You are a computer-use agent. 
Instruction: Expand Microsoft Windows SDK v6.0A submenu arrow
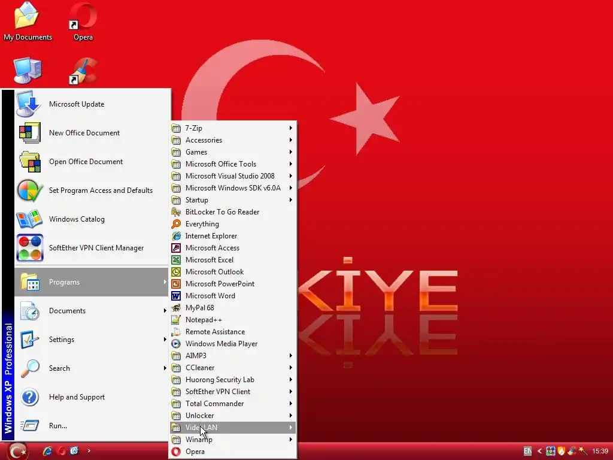click(290, 187)
